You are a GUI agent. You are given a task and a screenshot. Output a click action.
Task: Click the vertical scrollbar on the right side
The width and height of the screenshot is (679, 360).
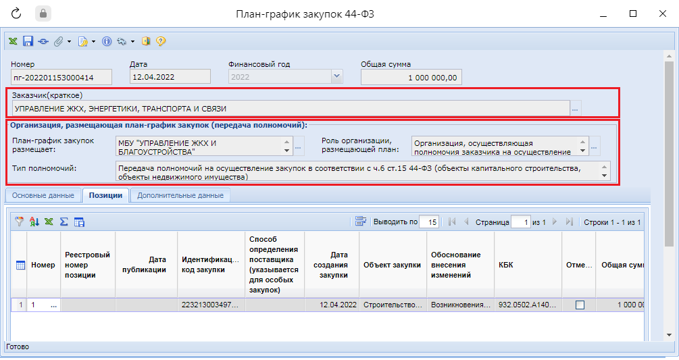coord(669,169)
